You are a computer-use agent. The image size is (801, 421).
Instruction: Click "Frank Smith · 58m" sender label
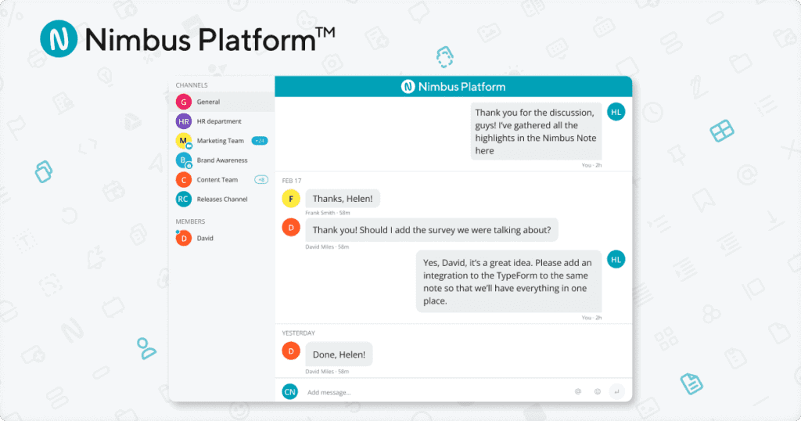328,213
